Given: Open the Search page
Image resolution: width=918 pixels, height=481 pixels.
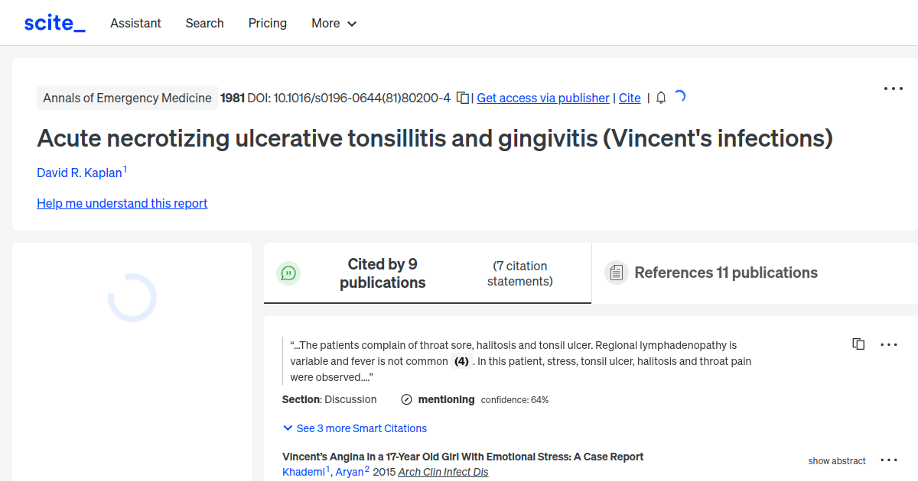Looking at the screenshot, I should coord(204,23).
